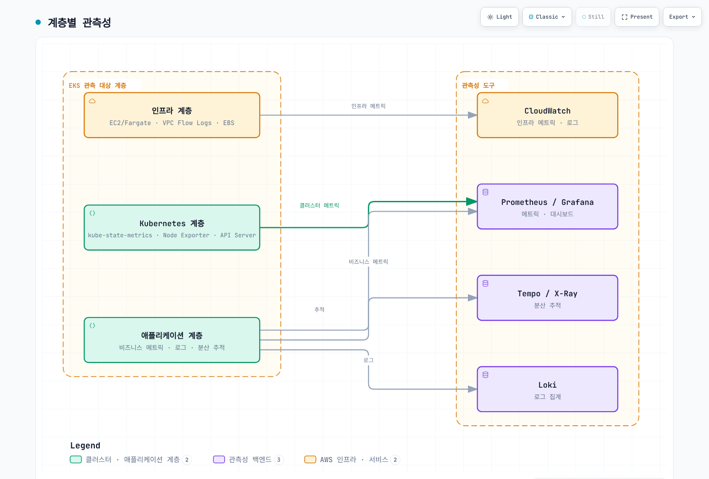Click the 클러스터 메트릭 edge label

[319, 205]
